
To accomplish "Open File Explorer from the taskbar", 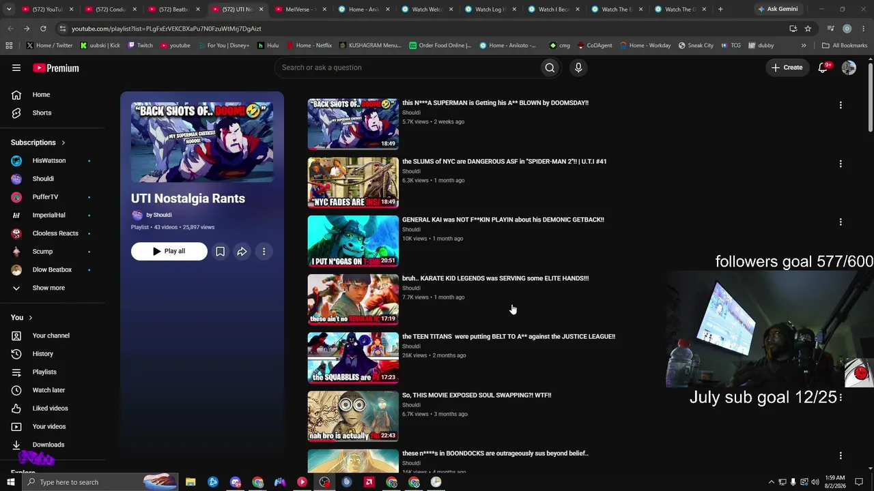I will click(x=191, y=482).
